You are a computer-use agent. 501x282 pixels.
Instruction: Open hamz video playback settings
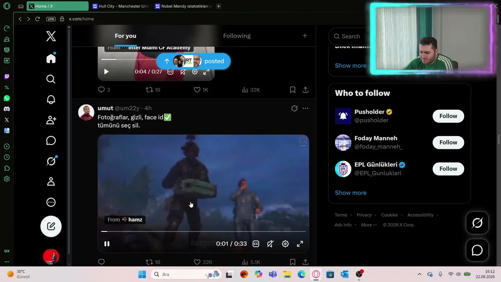(285, 244)
